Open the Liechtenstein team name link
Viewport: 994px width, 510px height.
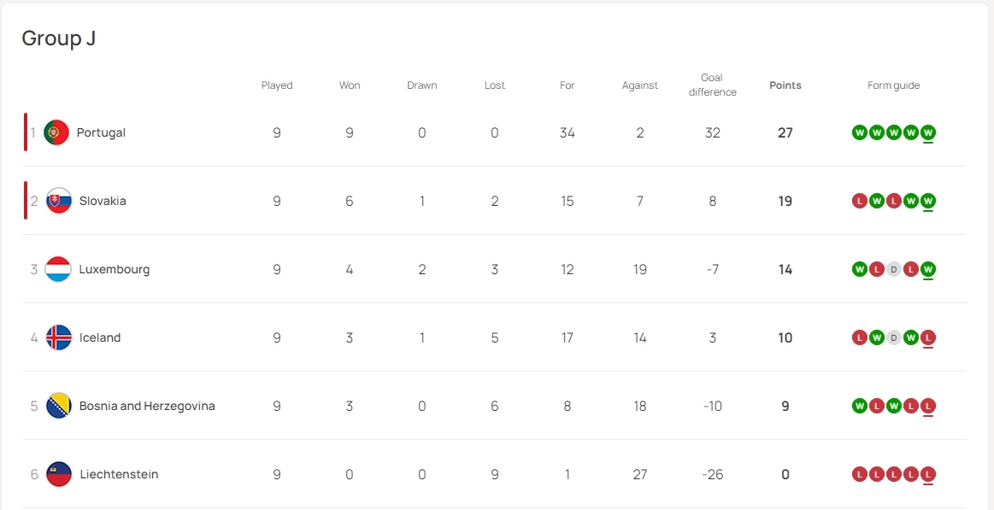[x=119, y=474]
